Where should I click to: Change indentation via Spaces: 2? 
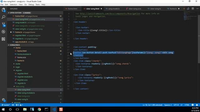pos(168,105)
